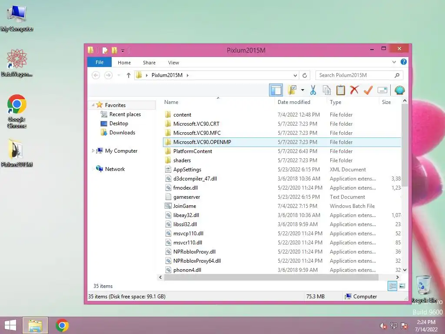Click the vertical scrollbar down arrow
445x334 pixels.
coord(405,270)
